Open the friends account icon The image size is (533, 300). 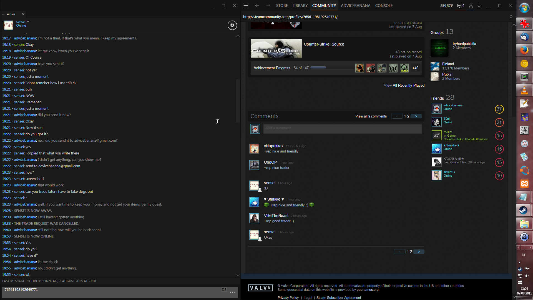pos(471,6)
